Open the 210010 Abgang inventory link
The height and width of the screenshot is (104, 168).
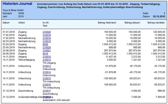(47, 57)
